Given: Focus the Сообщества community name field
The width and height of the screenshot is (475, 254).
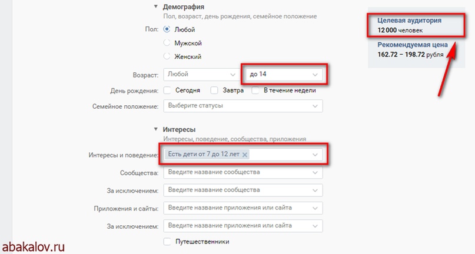Looking at the screenshot, I should pyautogui.click(x=243, y=172).
